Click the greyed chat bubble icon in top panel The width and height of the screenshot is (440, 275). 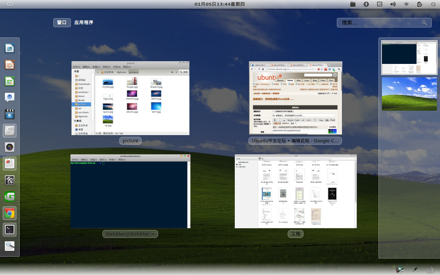click(x=433, y=4)
